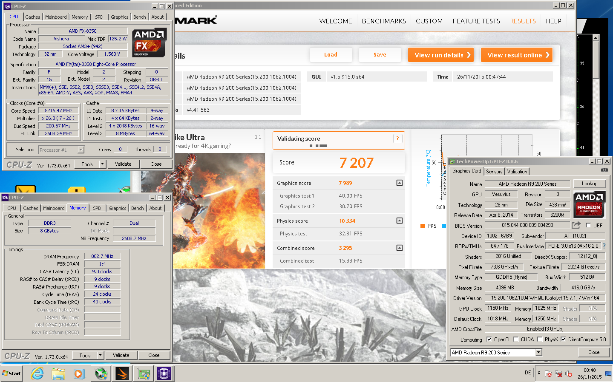Click the Save button in 3DMark

[x=380, y=55]
